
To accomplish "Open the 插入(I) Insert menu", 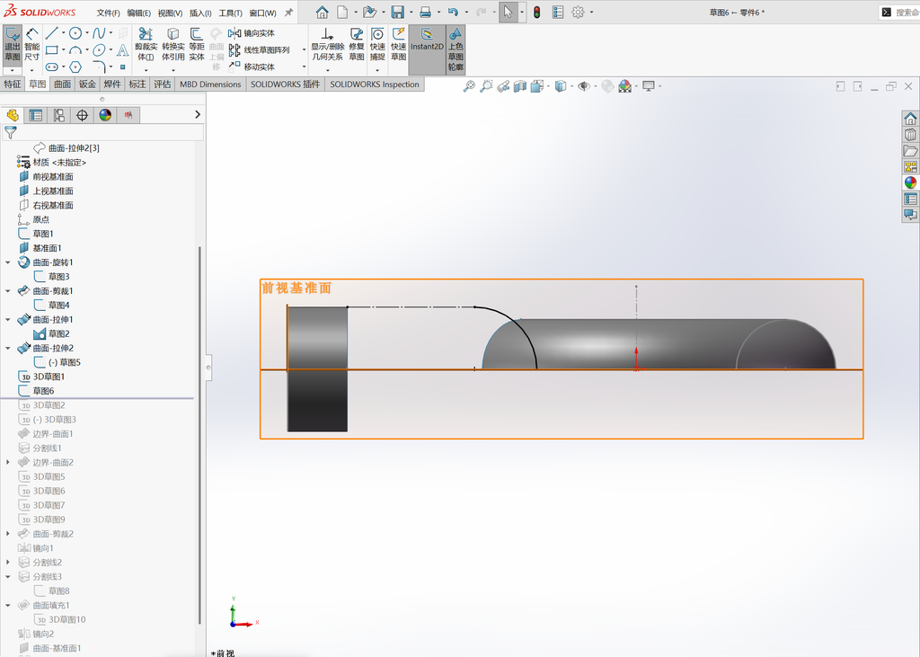I will click(200, 13).
